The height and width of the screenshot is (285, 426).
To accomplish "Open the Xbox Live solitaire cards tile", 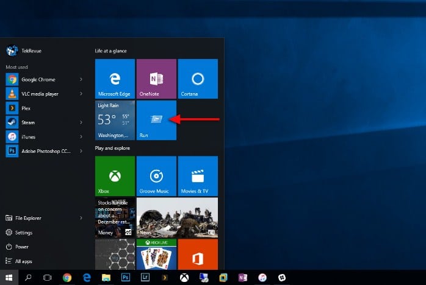I will coord(156,255).
